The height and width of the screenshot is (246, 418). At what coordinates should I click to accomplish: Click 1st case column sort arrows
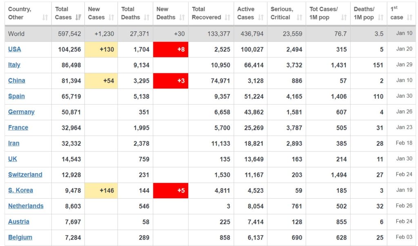409,18
